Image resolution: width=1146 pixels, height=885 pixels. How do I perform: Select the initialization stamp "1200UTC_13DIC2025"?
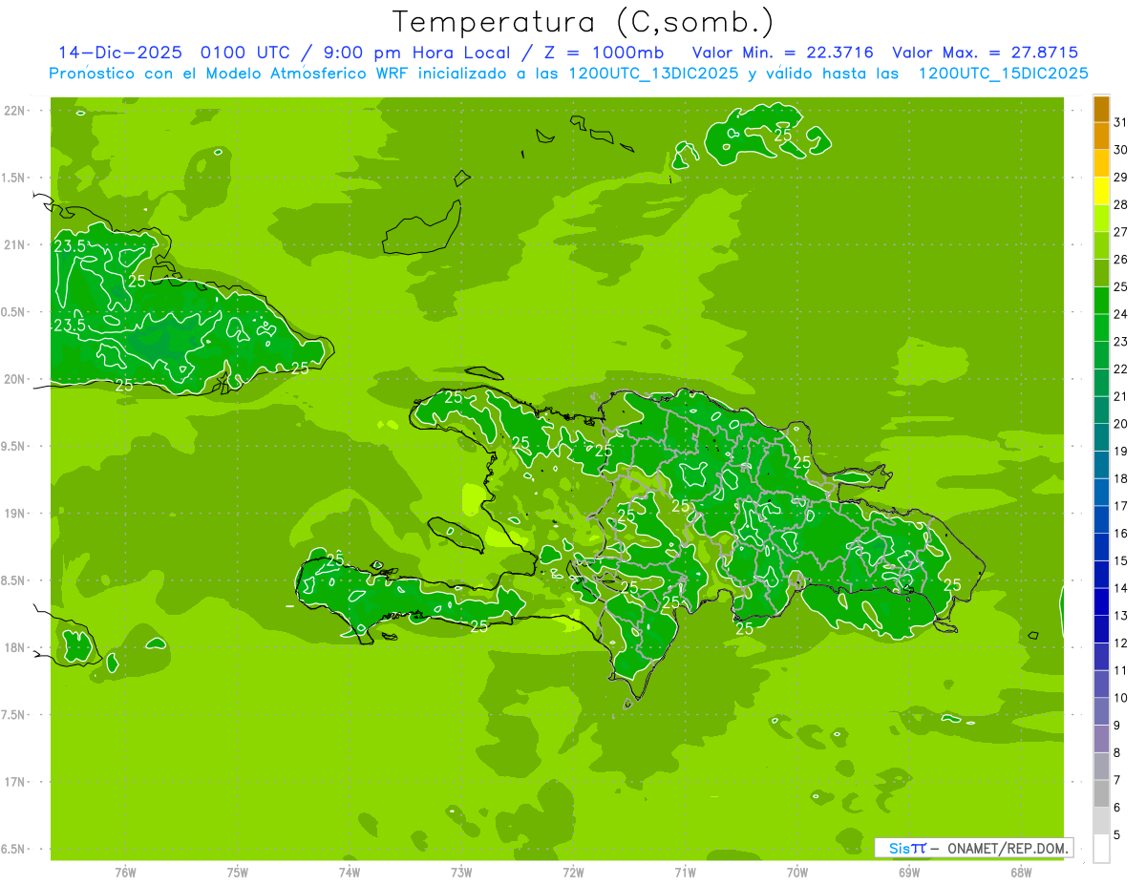652,74
